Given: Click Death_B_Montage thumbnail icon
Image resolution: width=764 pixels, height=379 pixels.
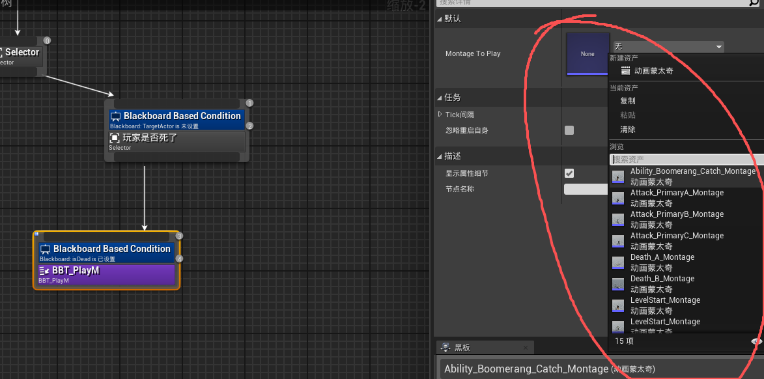Looking at the screenshot, I should (x=618, y=284).
